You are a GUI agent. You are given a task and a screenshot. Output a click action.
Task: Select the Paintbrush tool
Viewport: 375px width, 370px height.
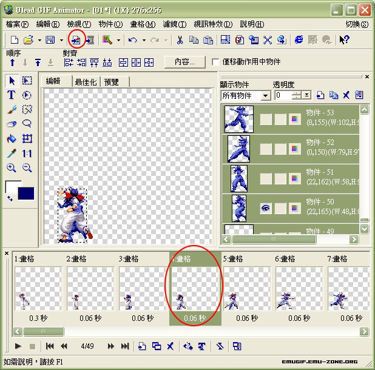point(12,109)
